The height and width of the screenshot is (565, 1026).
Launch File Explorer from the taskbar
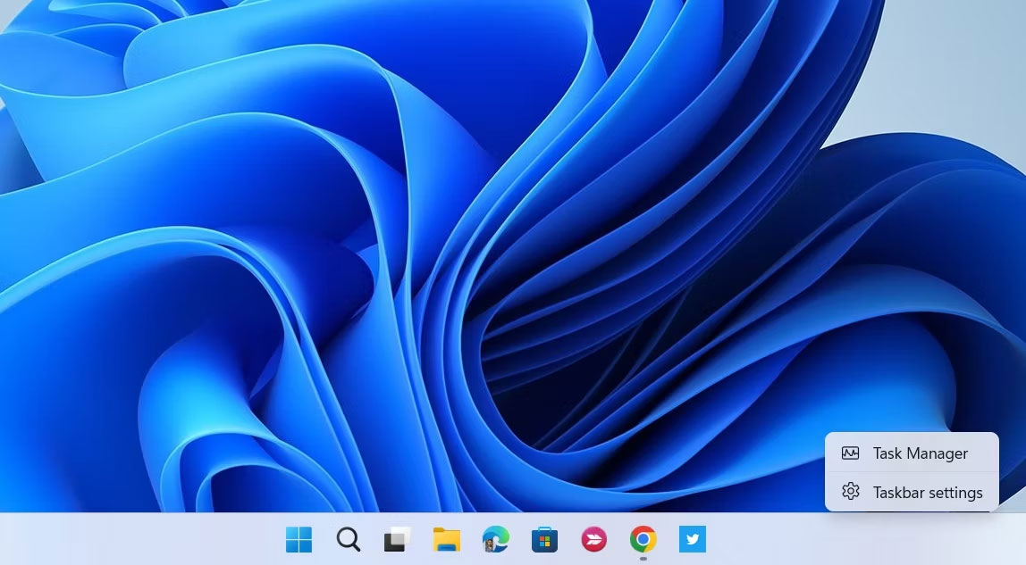pyautogui.click(x=445, y=539)
